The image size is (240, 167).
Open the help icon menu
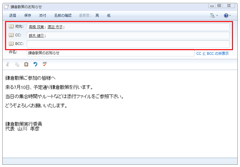pyautogui.click(x=227, y=15)
